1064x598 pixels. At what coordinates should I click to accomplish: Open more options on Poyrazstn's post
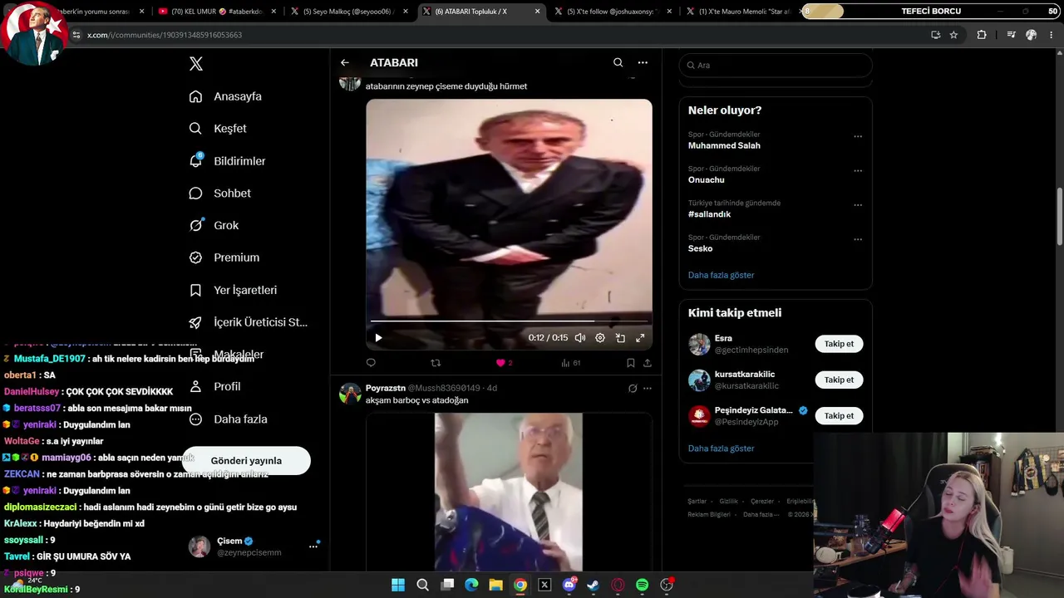[648, 388]
